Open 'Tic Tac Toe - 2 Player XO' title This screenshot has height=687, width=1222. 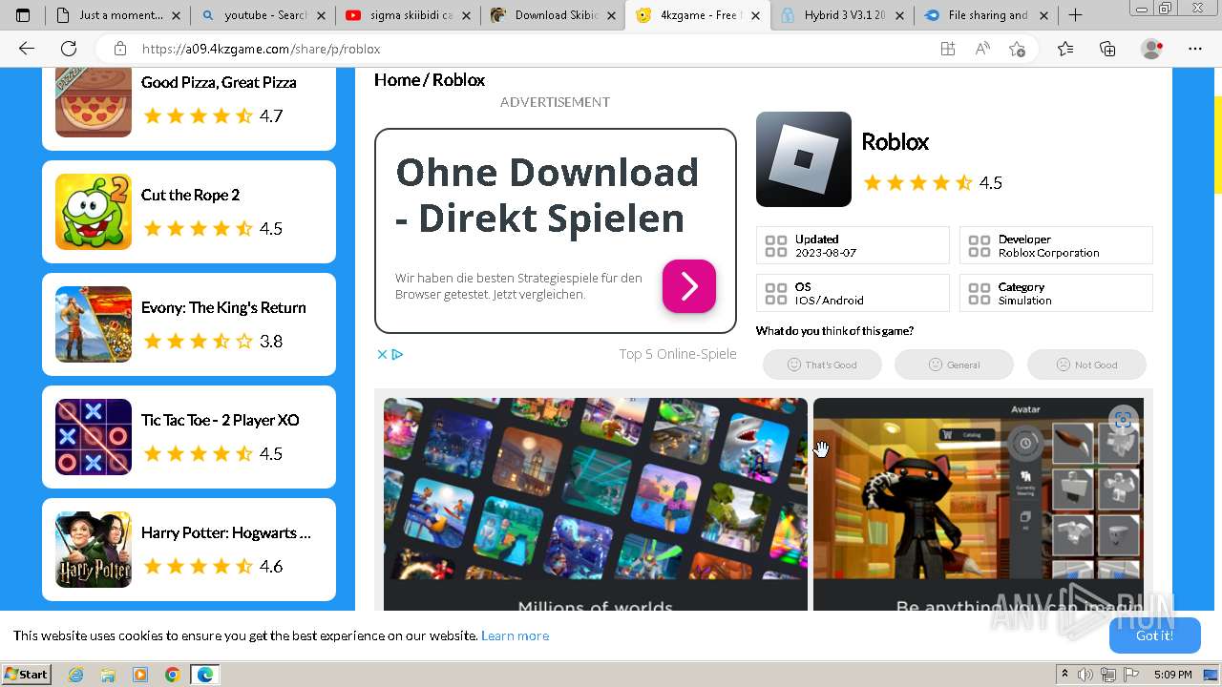pyautogui.click(x=221, y=420)
